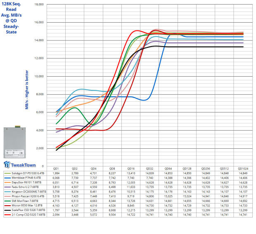Click the '12,000' y-axis label
Screen dimensions: 256x234
click(x=39, y=58)
